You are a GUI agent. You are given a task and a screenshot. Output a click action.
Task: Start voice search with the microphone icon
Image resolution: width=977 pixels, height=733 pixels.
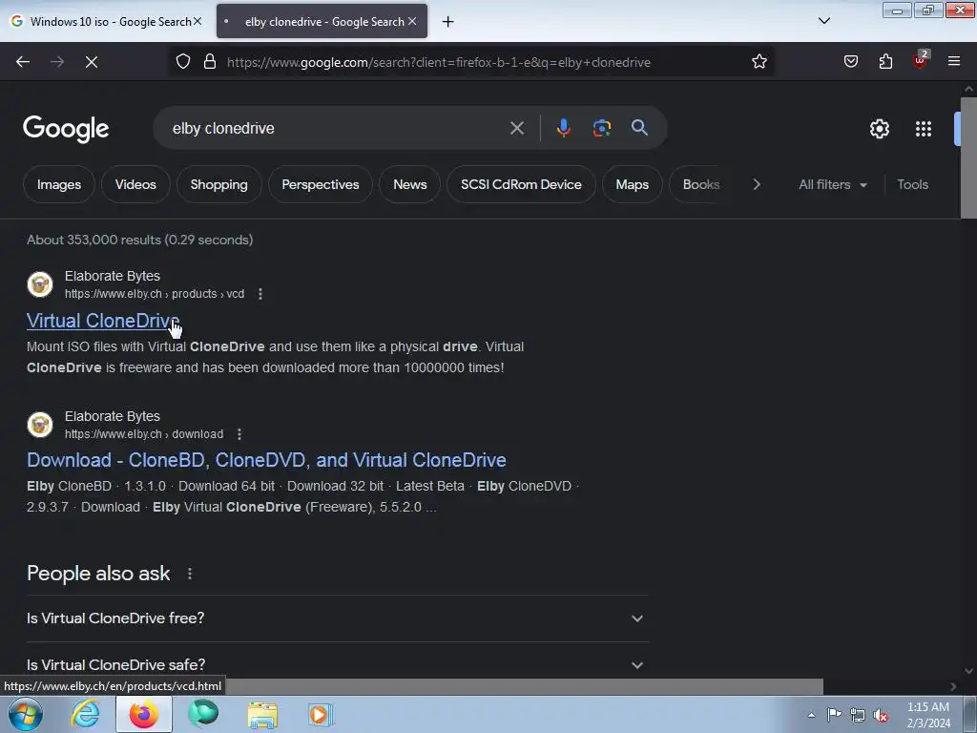point(563,129)
